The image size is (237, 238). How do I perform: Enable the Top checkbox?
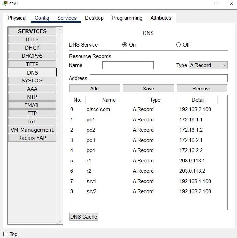[5, 234]
